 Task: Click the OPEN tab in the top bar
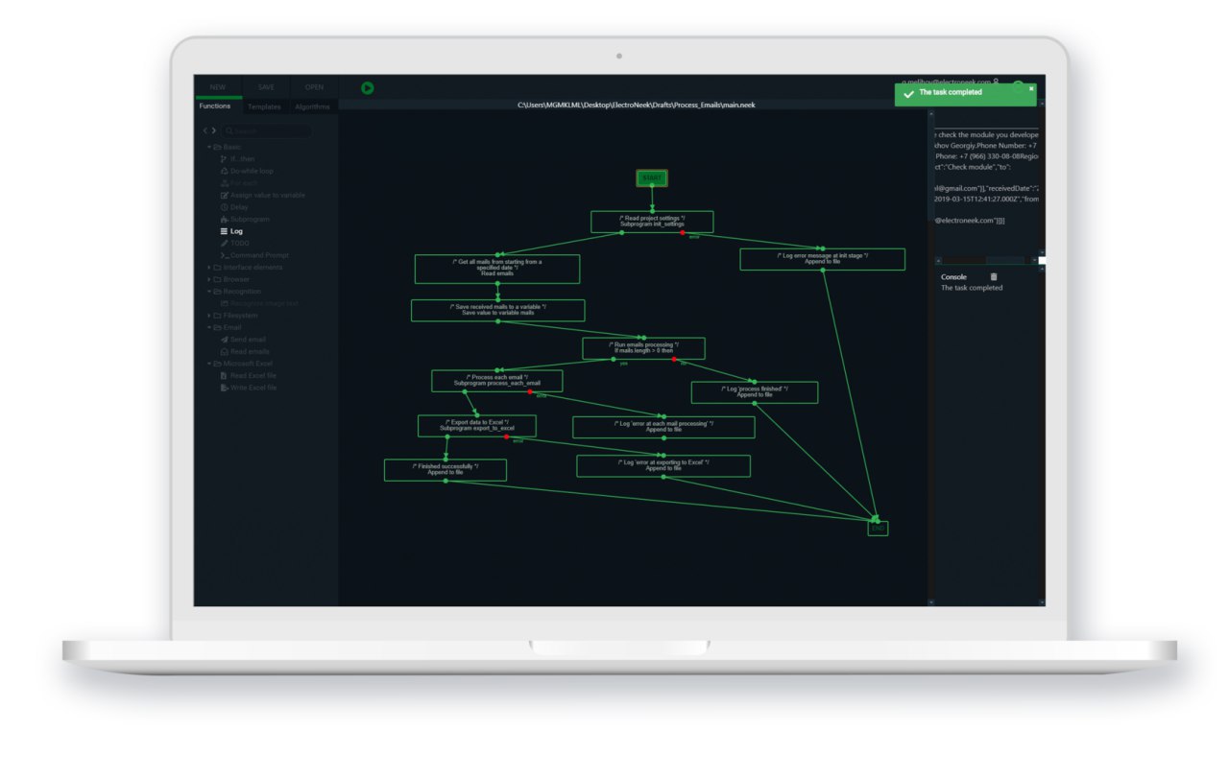click(314, 87)
